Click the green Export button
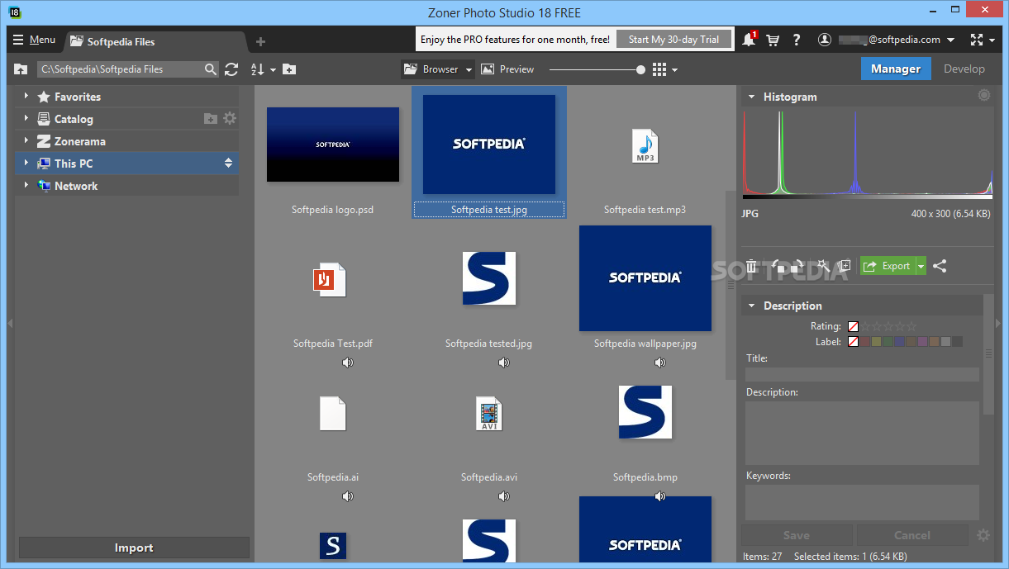This screenshot has height=569, width=1009. point(888,266)
